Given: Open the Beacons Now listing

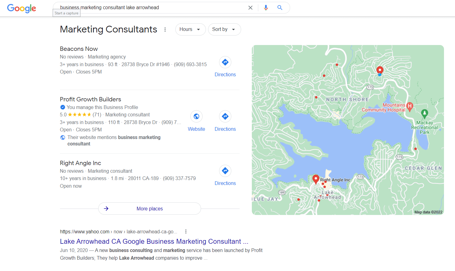Looking at the screenshot, I should [x=79, y=49].
